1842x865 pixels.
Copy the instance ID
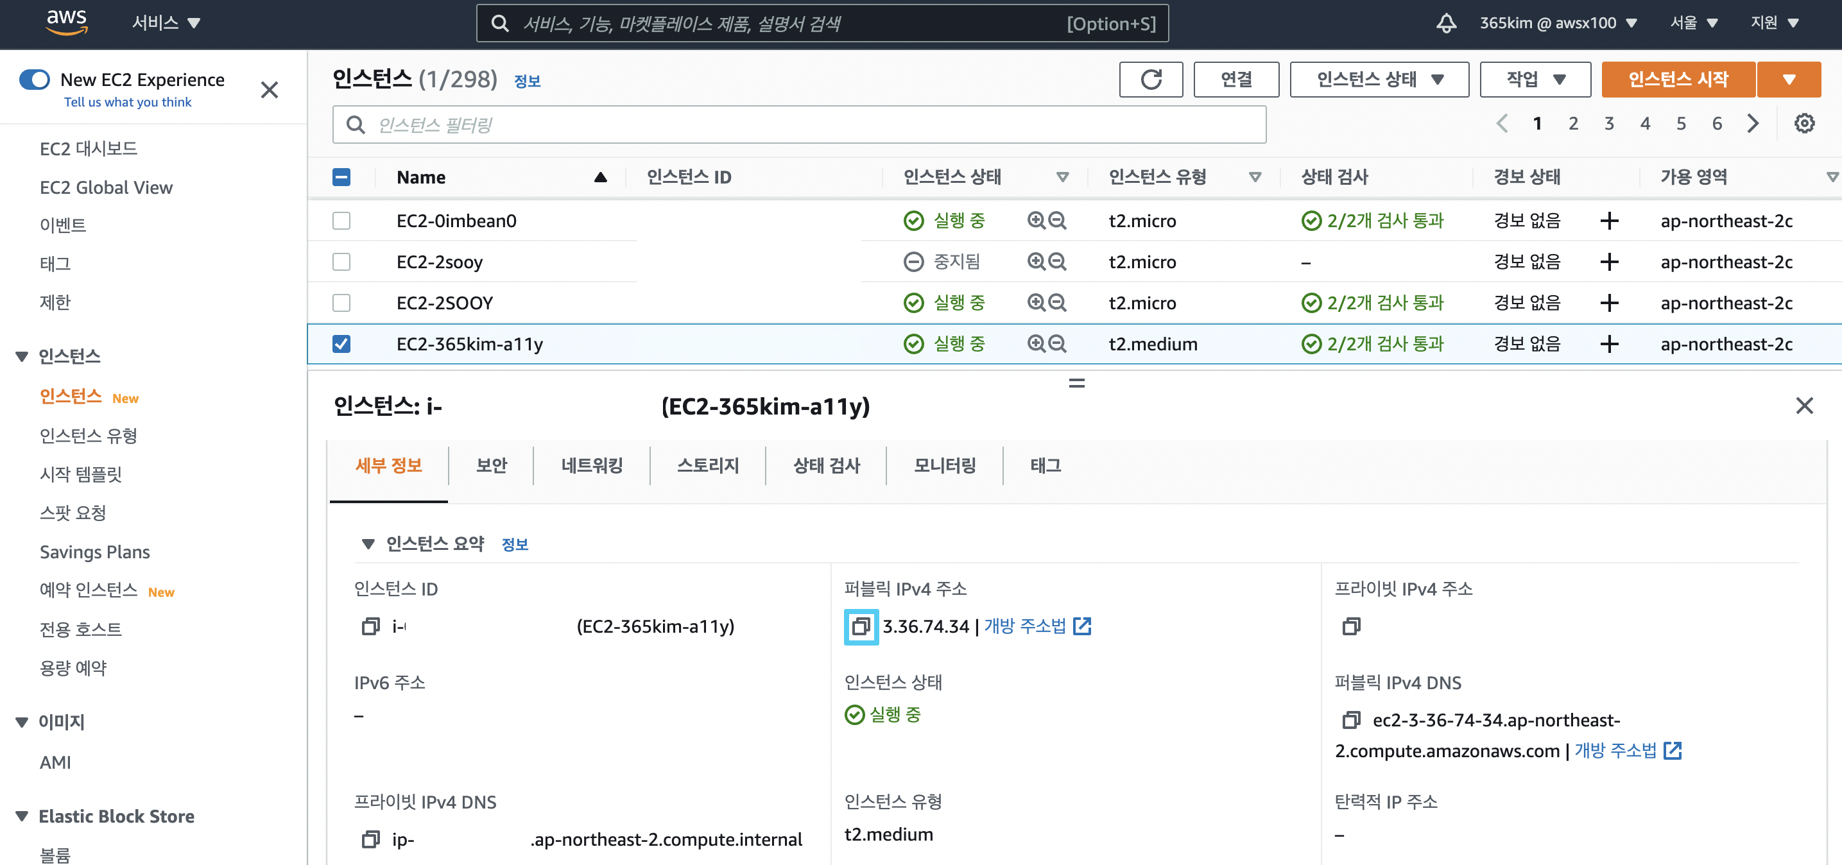(x=370, y=626)
